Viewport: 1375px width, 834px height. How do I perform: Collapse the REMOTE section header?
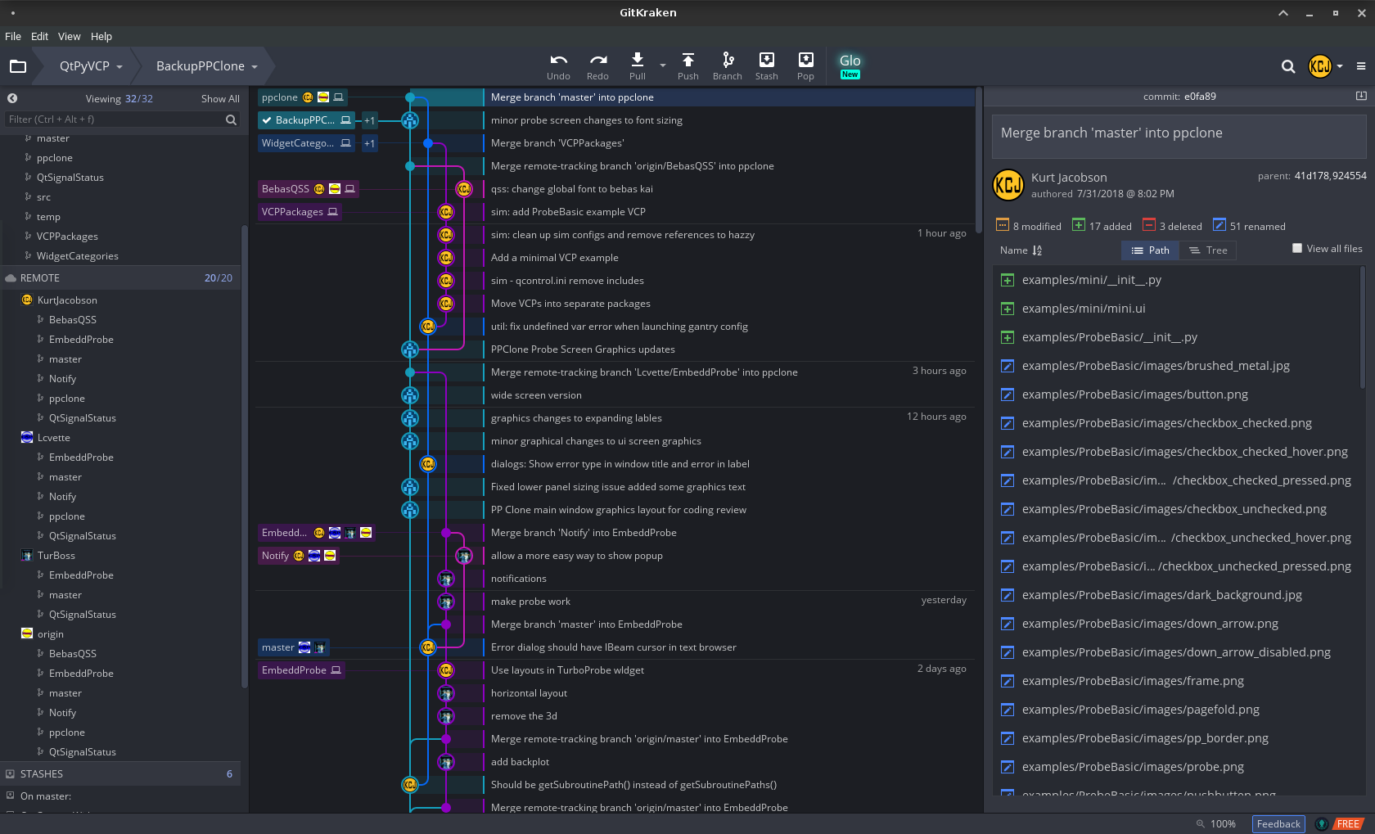[x=120, y=278]
